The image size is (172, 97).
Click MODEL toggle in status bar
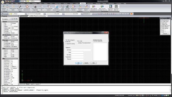[x=155, y=95]
